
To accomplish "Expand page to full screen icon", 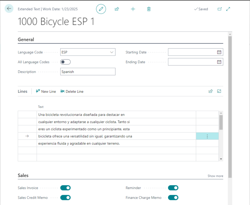I will click(x=228, y=9).
